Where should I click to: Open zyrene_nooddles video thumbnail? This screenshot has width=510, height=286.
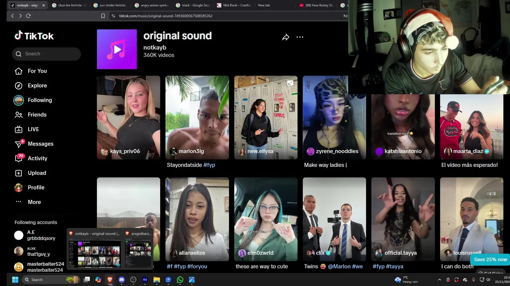pyautogui.click(x=334, y=118)
